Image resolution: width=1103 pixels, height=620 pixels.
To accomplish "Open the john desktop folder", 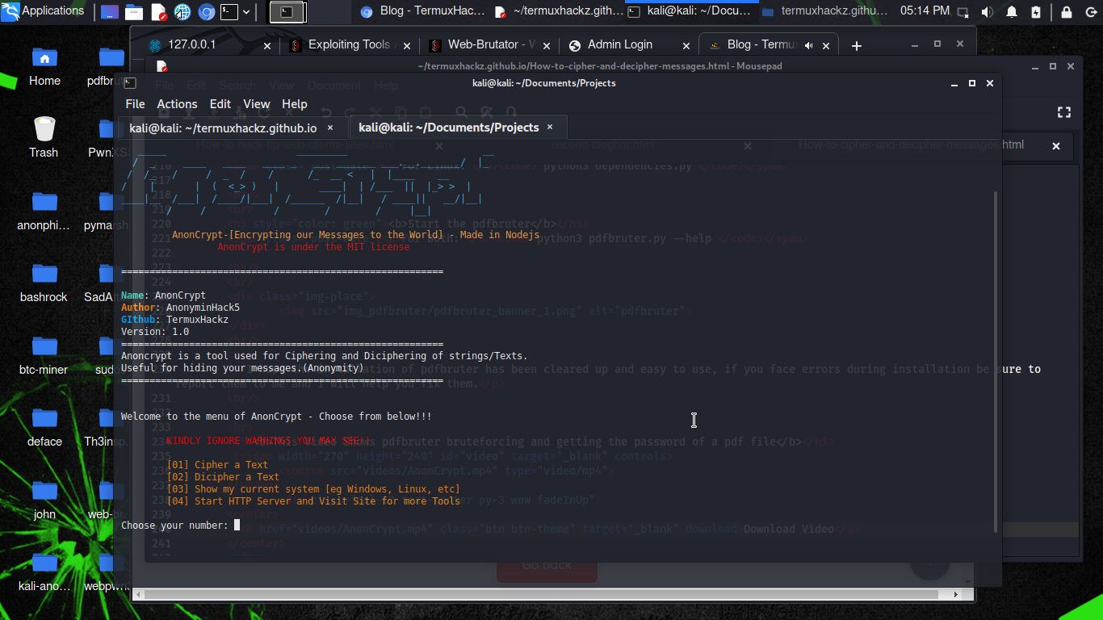I will pyautogui.click(x=44, y=499).
